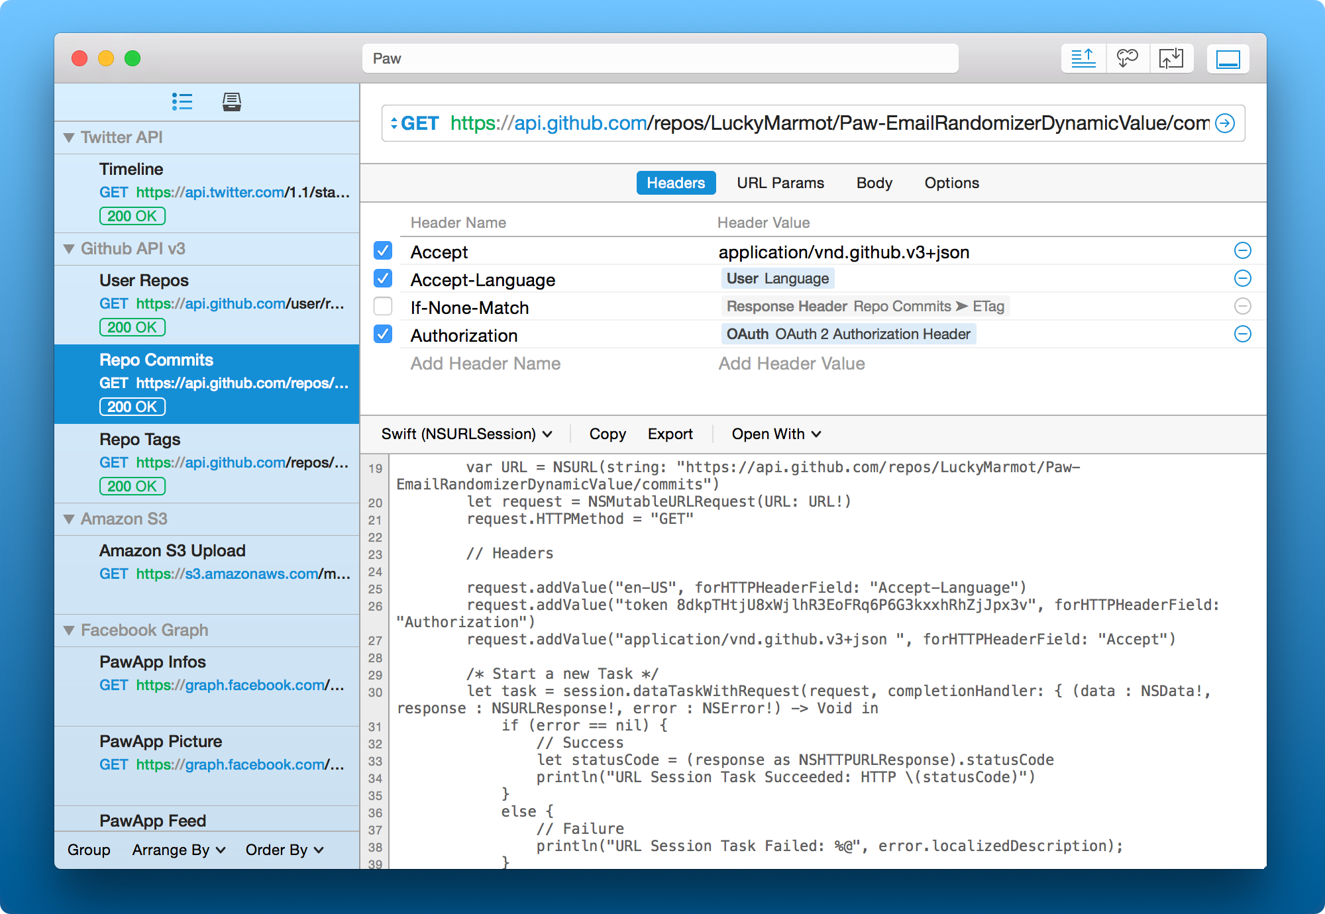The image size is (1325, 914).
Task: Click the Paw title field
Action: pyautogui.click(x=660, y=58)
